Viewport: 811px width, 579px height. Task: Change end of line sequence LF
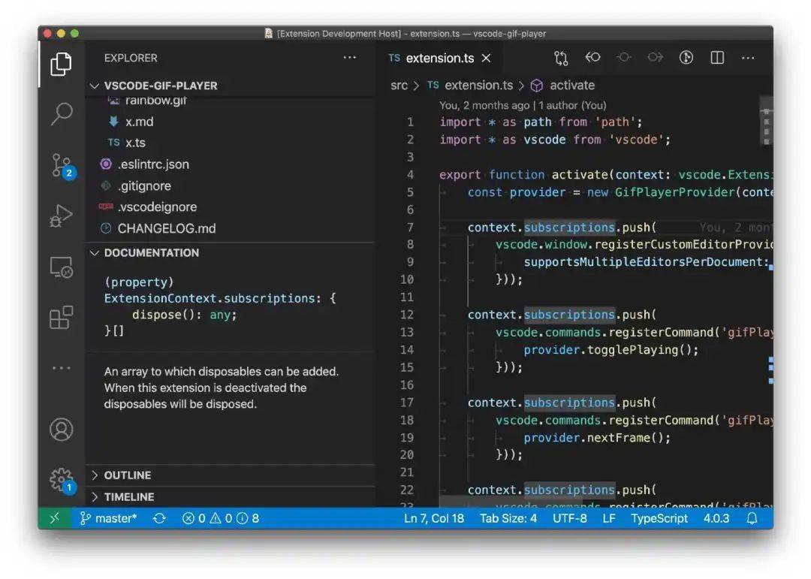point(609,518)
